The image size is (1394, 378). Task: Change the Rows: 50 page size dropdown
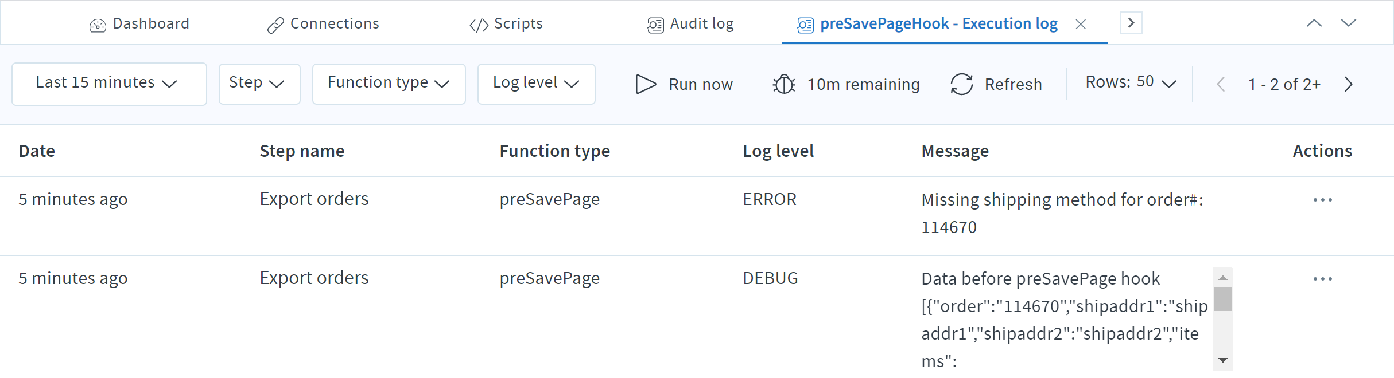click(x=1131, y=83)
